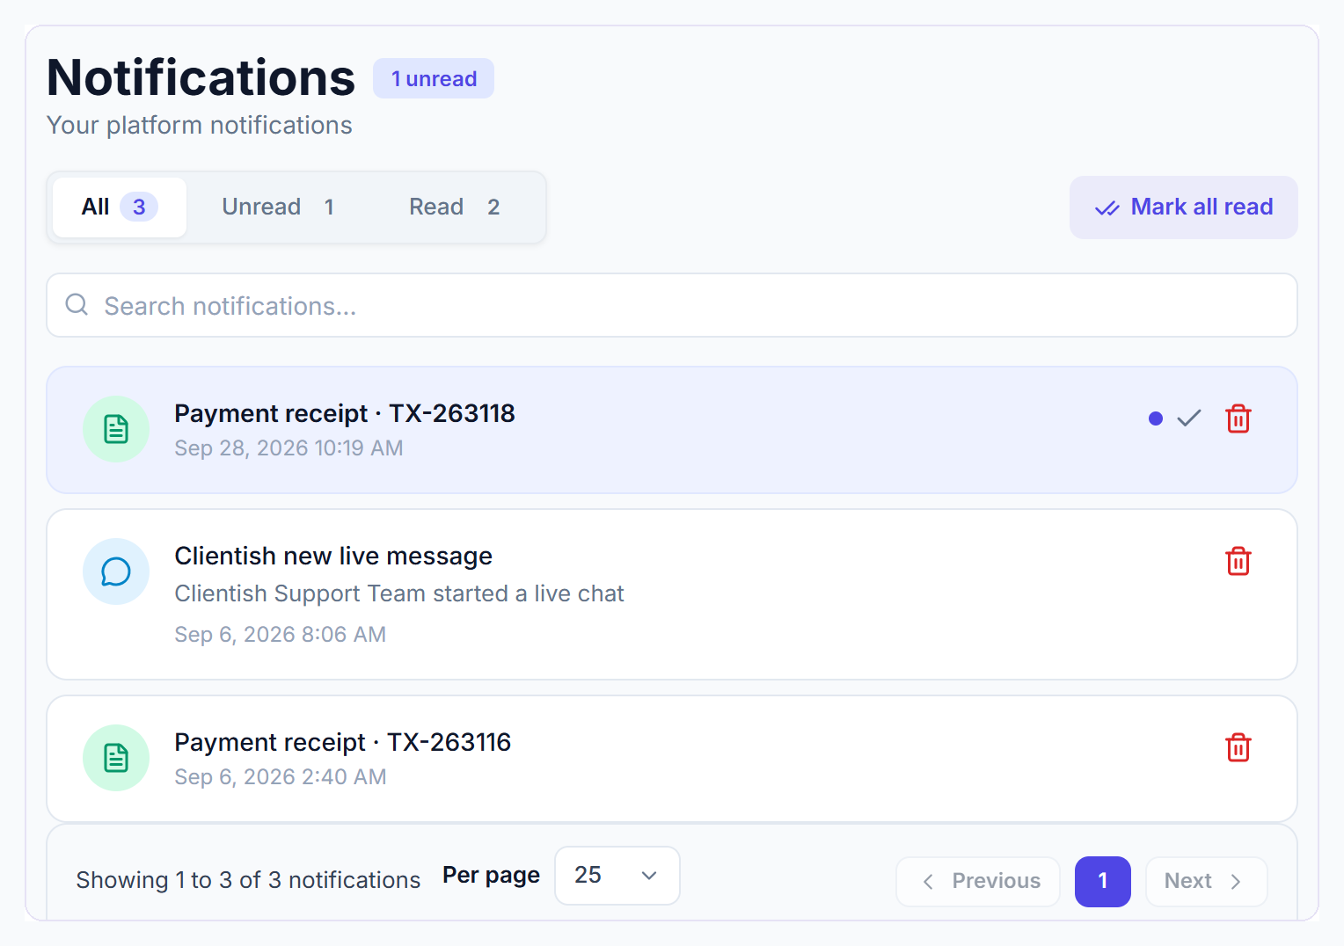Mark TX-263118 receipt as read with checkmark

(x=1189, y=418)
